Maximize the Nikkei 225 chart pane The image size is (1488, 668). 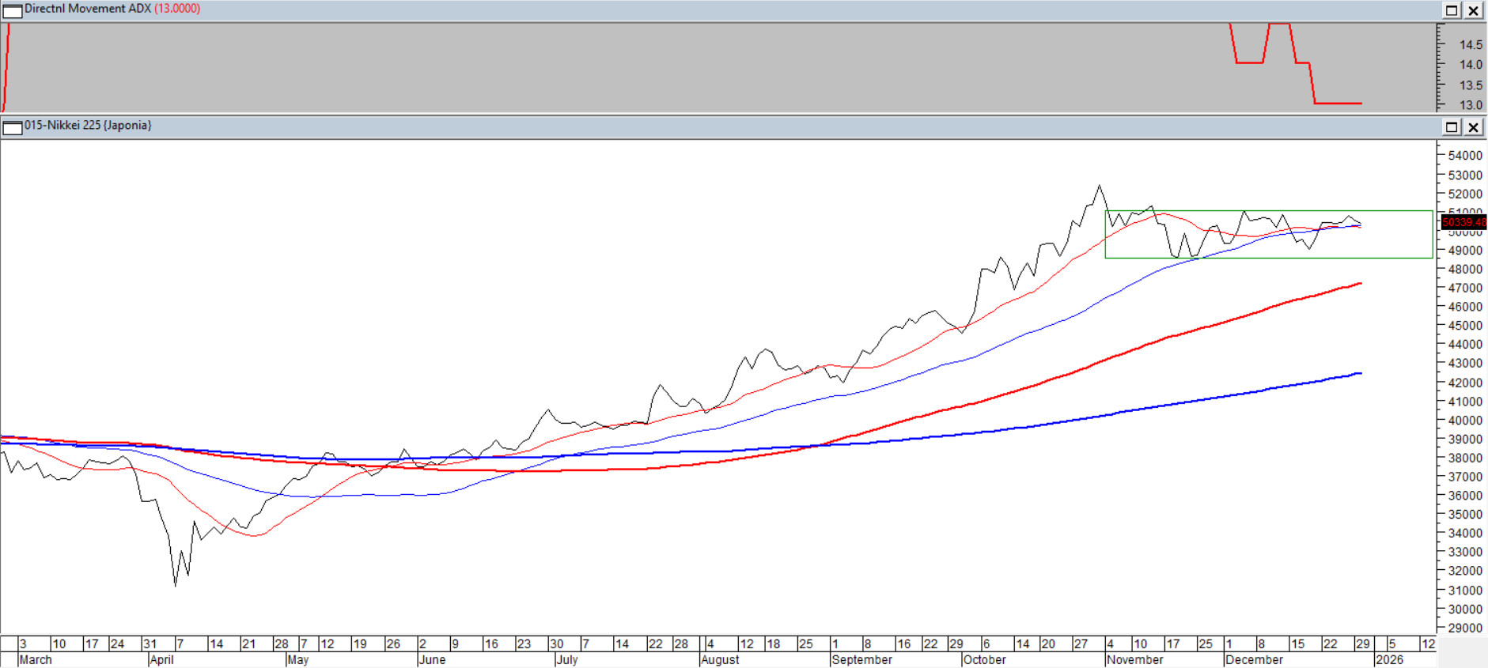click(x=1452, y=127)
